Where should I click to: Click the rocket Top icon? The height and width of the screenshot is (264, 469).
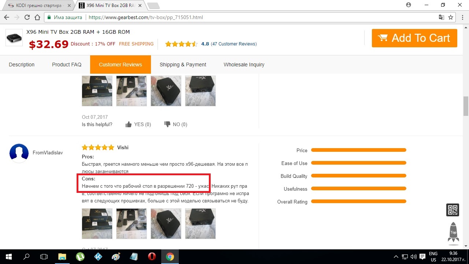pyautogui.click(x=453, y=234)
